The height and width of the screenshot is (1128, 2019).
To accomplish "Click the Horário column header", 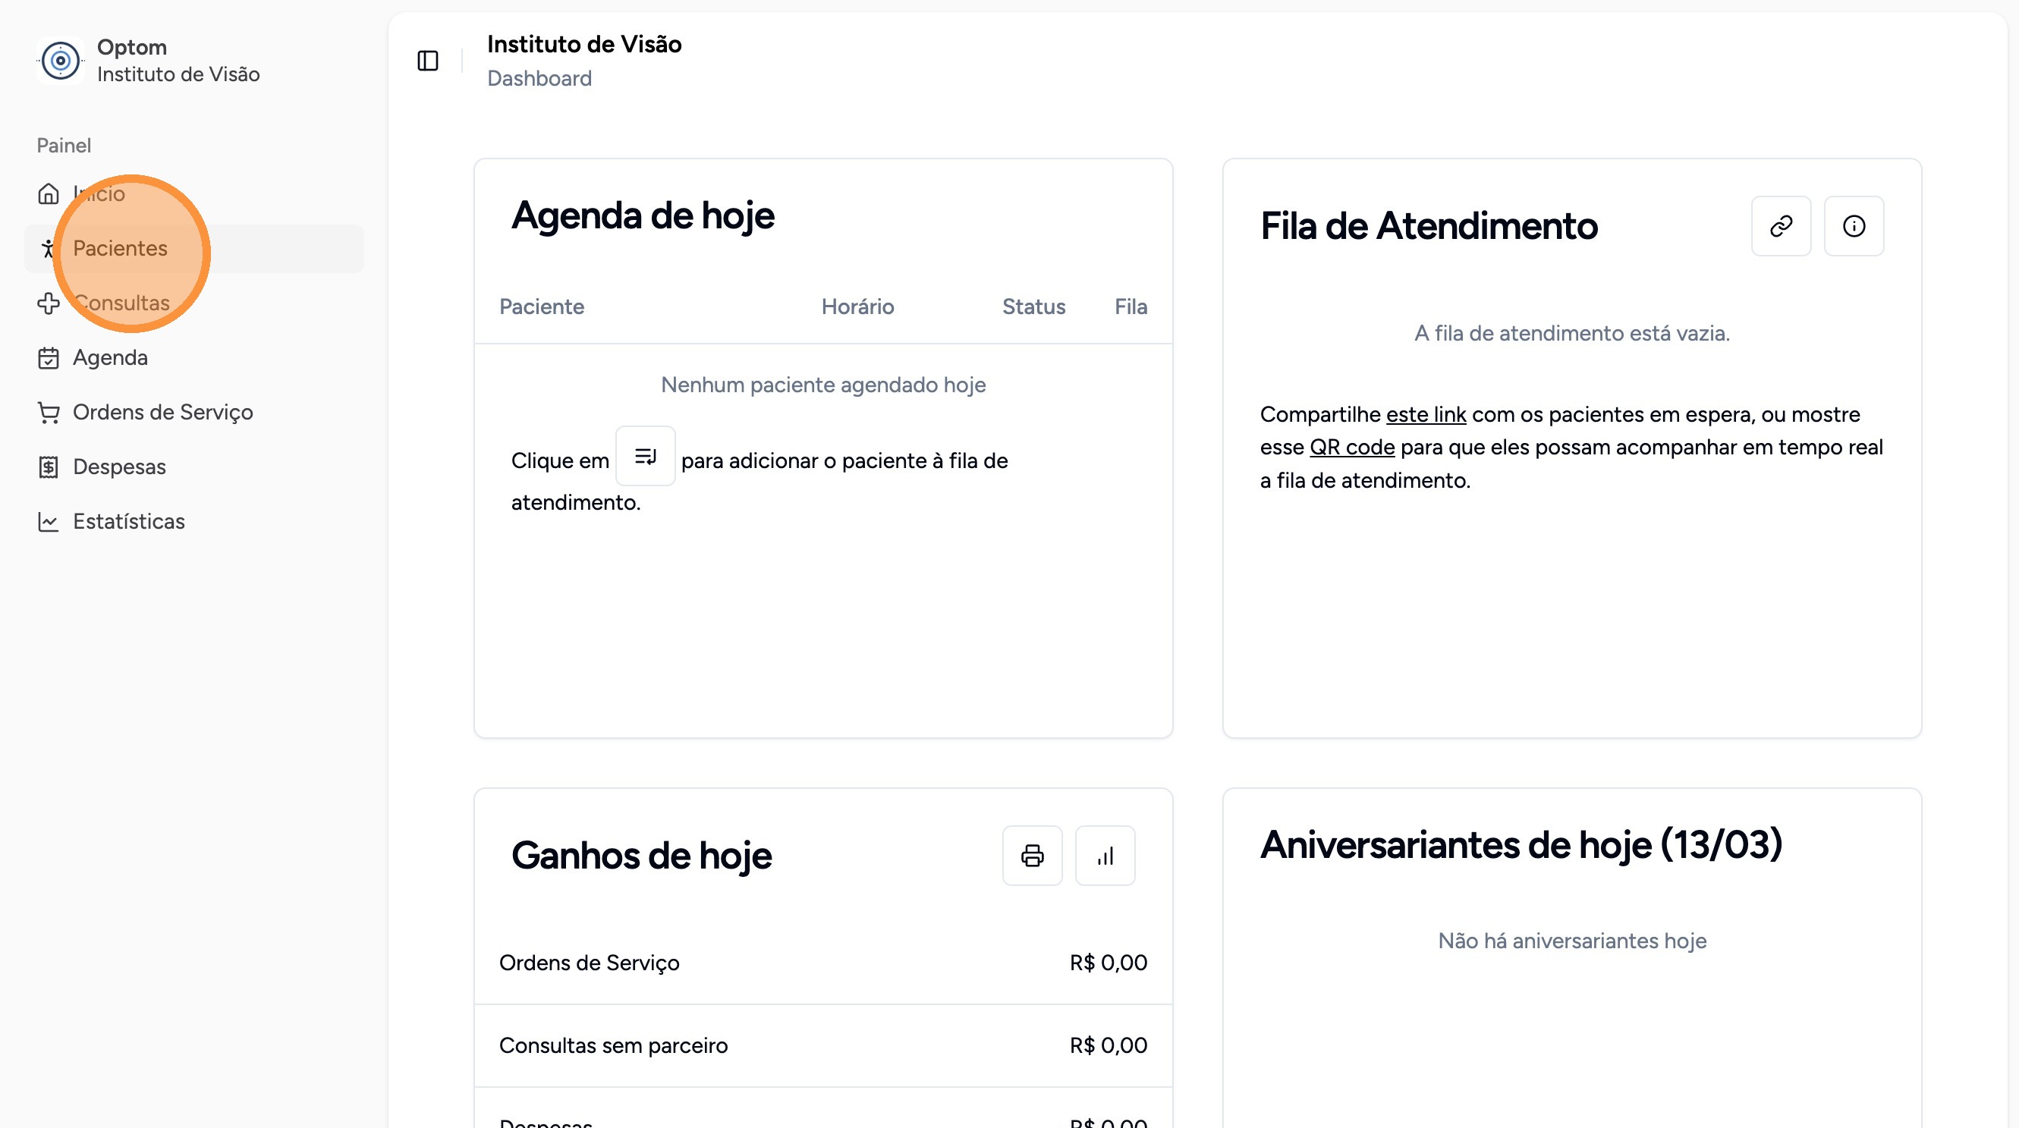I will tap(857, 307).
